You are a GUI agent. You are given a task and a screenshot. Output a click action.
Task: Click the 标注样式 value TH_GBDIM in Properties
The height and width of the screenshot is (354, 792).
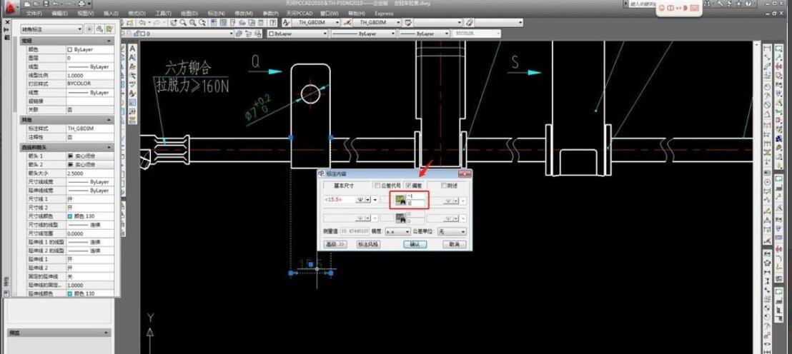90,128
